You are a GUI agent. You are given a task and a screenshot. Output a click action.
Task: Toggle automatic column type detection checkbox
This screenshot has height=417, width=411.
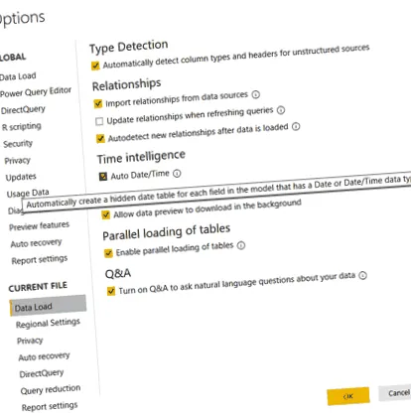click(x=95, y=66)
